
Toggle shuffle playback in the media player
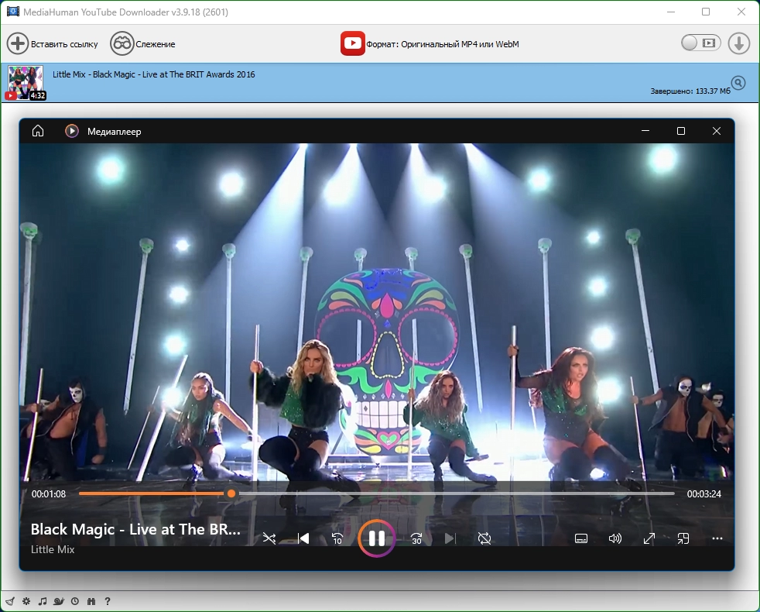coord(269,538)
